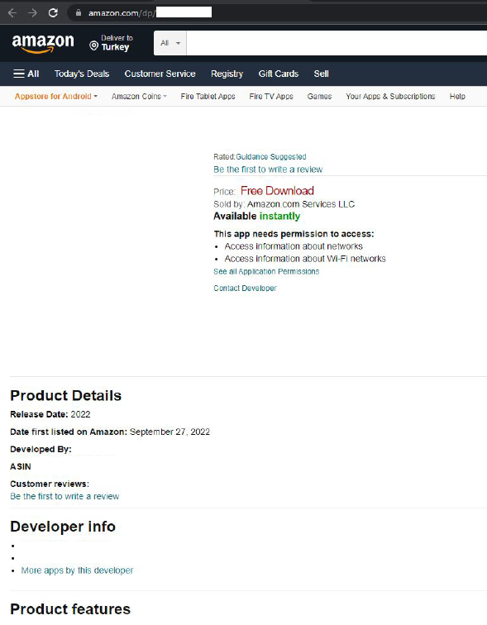Image resolution: width=487 pixels, height=625 pixels.
Task: Click the Product features heading
Action: [70, 609]
